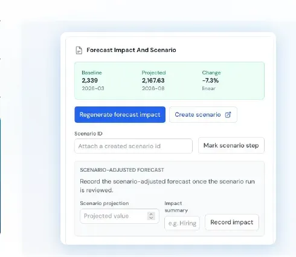Click the Record impact button
This screenshot has height=257, width=296.
(x=232, y=222)
